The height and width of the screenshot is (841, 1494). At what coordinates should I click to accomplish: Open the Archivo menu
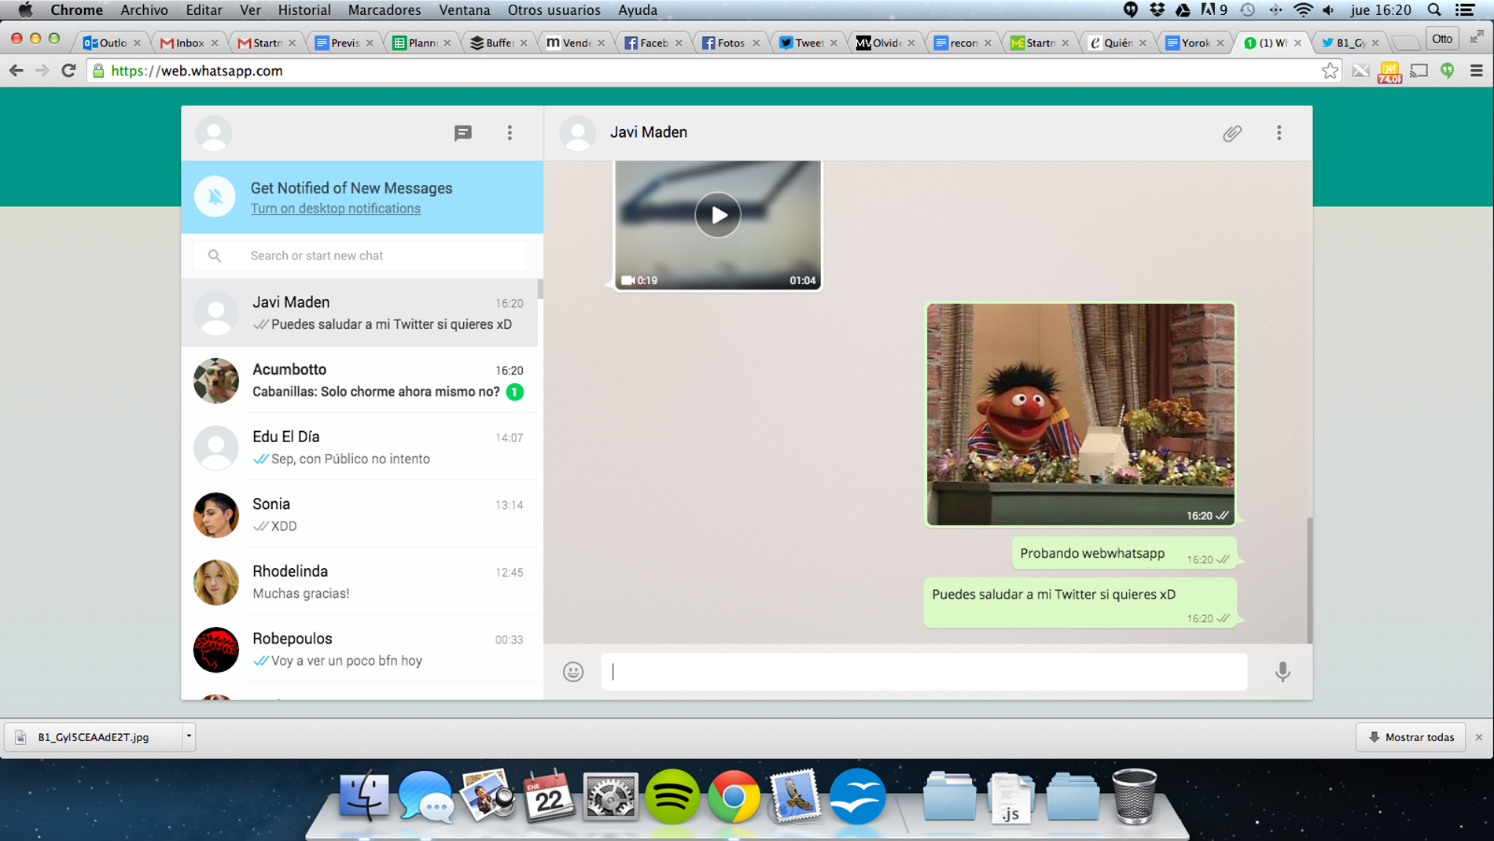coord(144,10)
